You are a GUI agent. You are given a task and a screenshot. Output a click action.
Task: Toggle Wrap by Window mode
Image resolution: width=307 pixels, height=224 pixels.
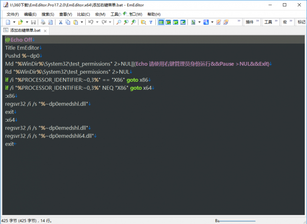click(x=175, y=22)
